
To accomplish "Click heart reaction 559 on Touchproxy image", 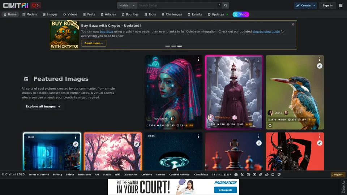I will [160, 125].
